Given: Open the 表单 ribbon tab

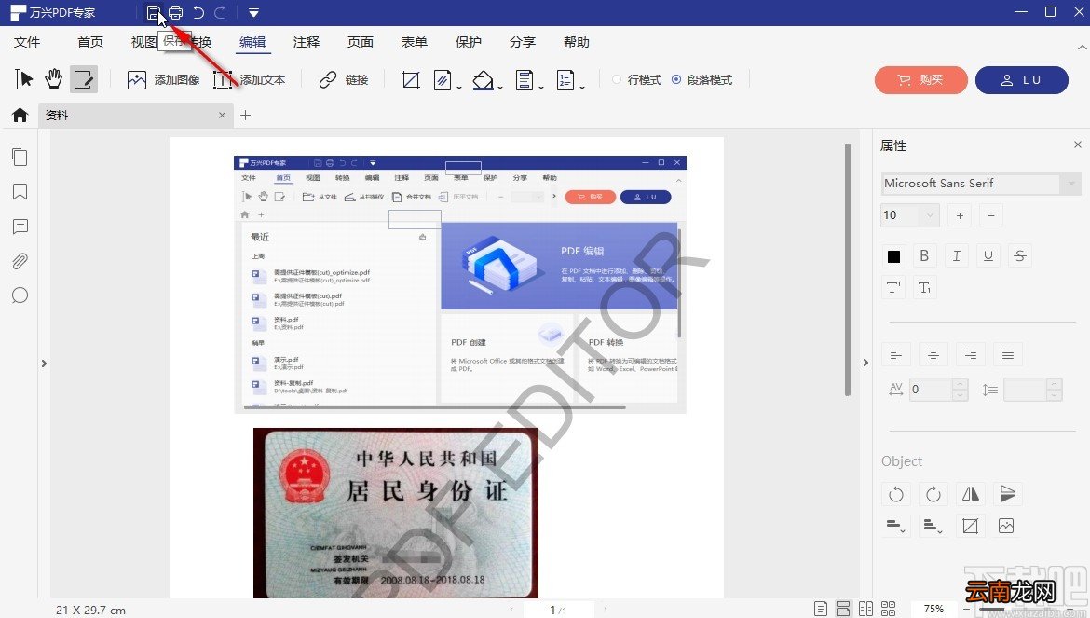Looking at the screenshot, I should point(415,42).
